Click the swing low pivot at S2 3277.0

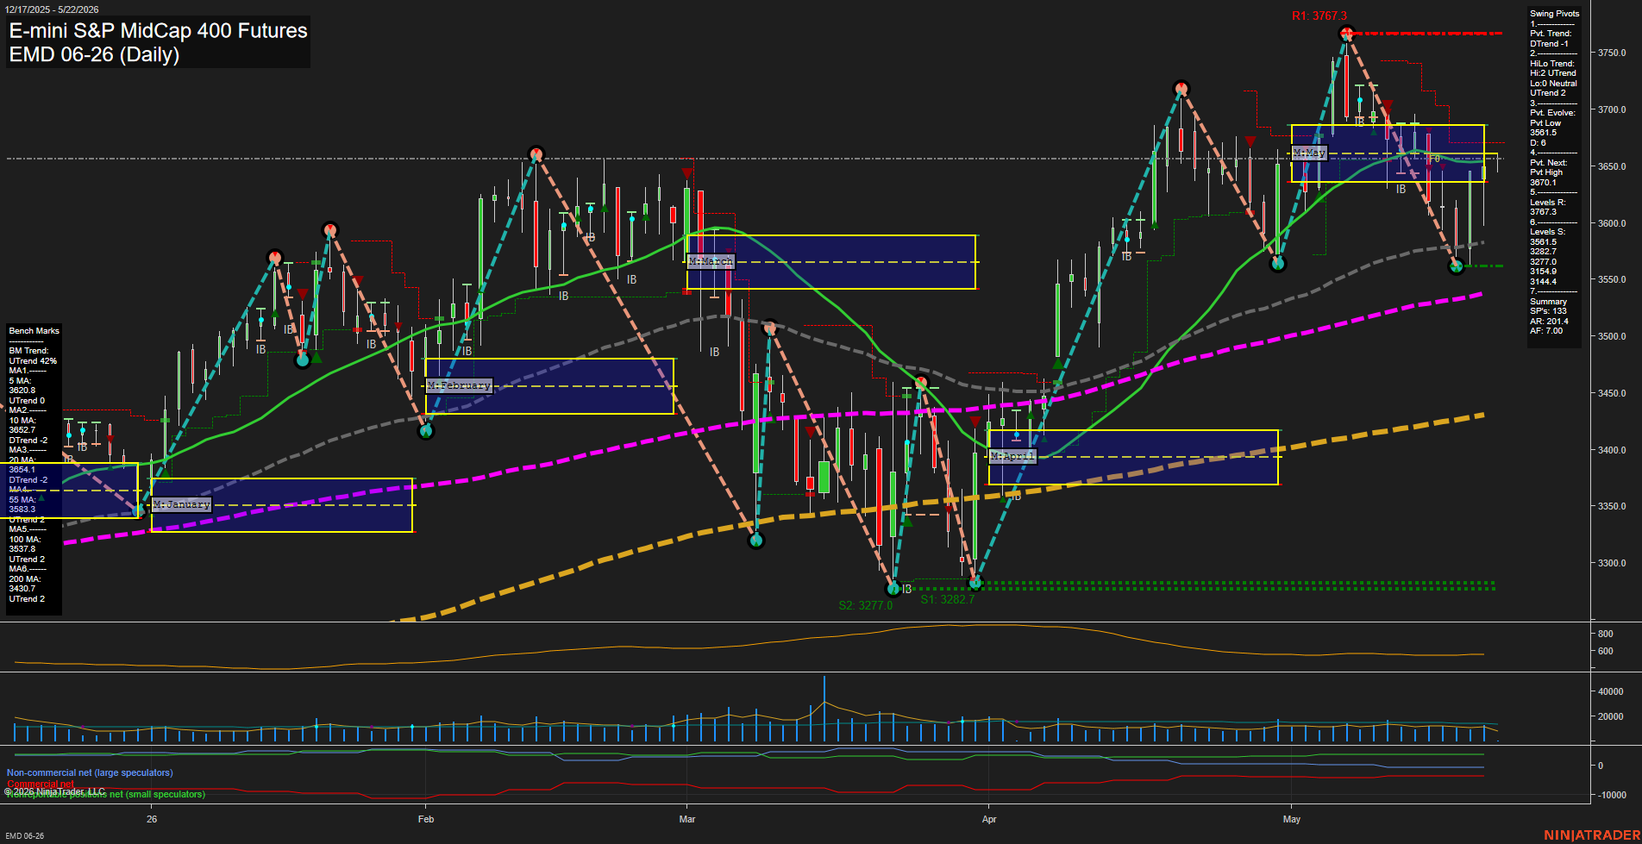[893, 589]
